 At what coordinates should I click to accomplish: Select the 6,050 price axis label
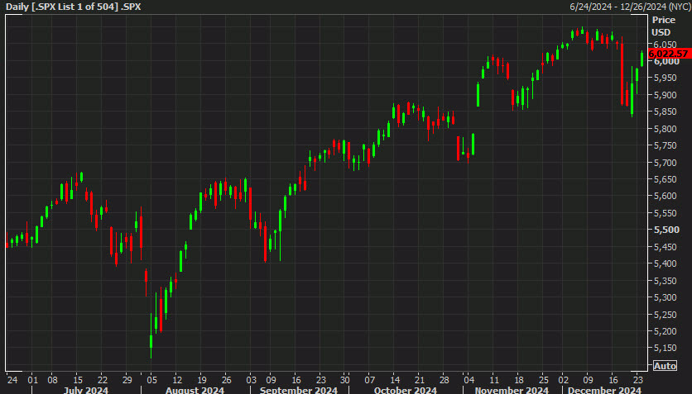coord(665,45)
